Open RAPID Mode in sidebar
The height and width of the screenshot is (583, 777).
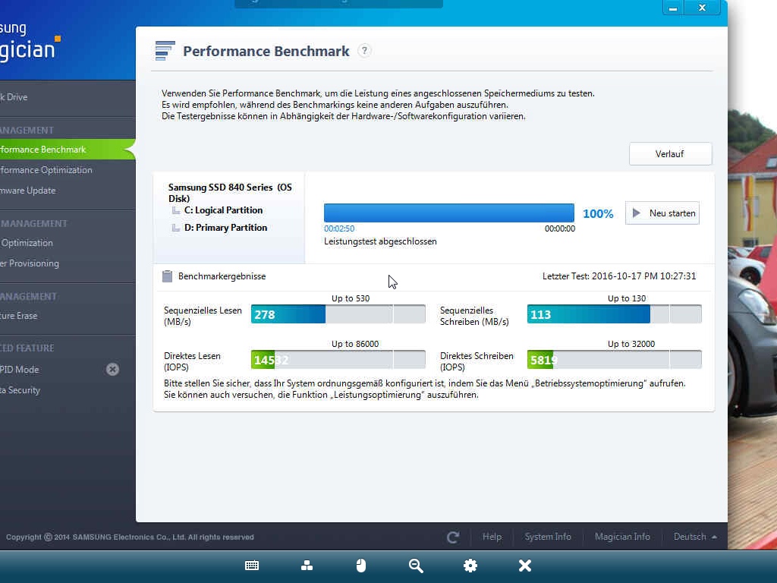coord(19,370)
